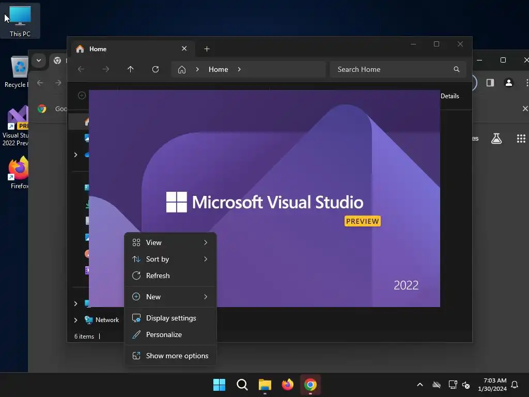Expand chevron after Home in breadcrumb
The height and width of the screenshot is (397, 529).
(x=239, y=69)
